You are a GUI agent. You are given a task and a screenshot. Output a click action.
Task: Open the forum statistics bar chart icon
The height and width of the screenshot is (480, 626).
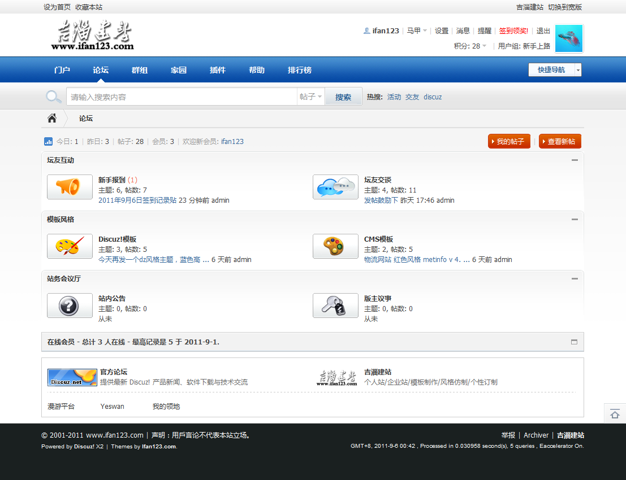48,142
